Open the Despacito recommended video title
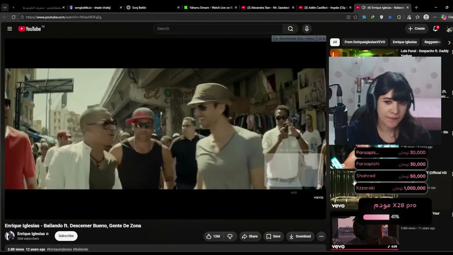Image resolution: width=453 pixels, height=255 pixels. (x=425, y=53)
